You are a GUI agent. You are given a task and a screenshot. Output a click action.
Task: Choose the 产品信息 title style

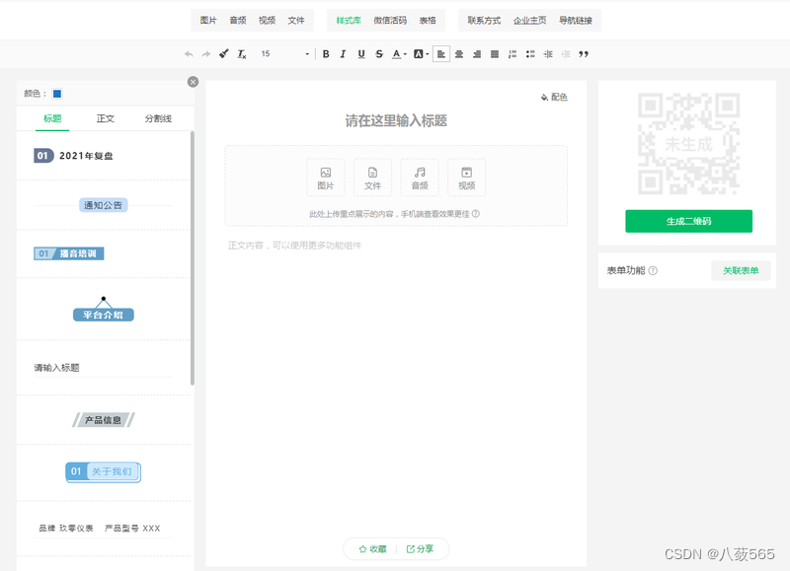pyautogui.click(x=104, y=420)
